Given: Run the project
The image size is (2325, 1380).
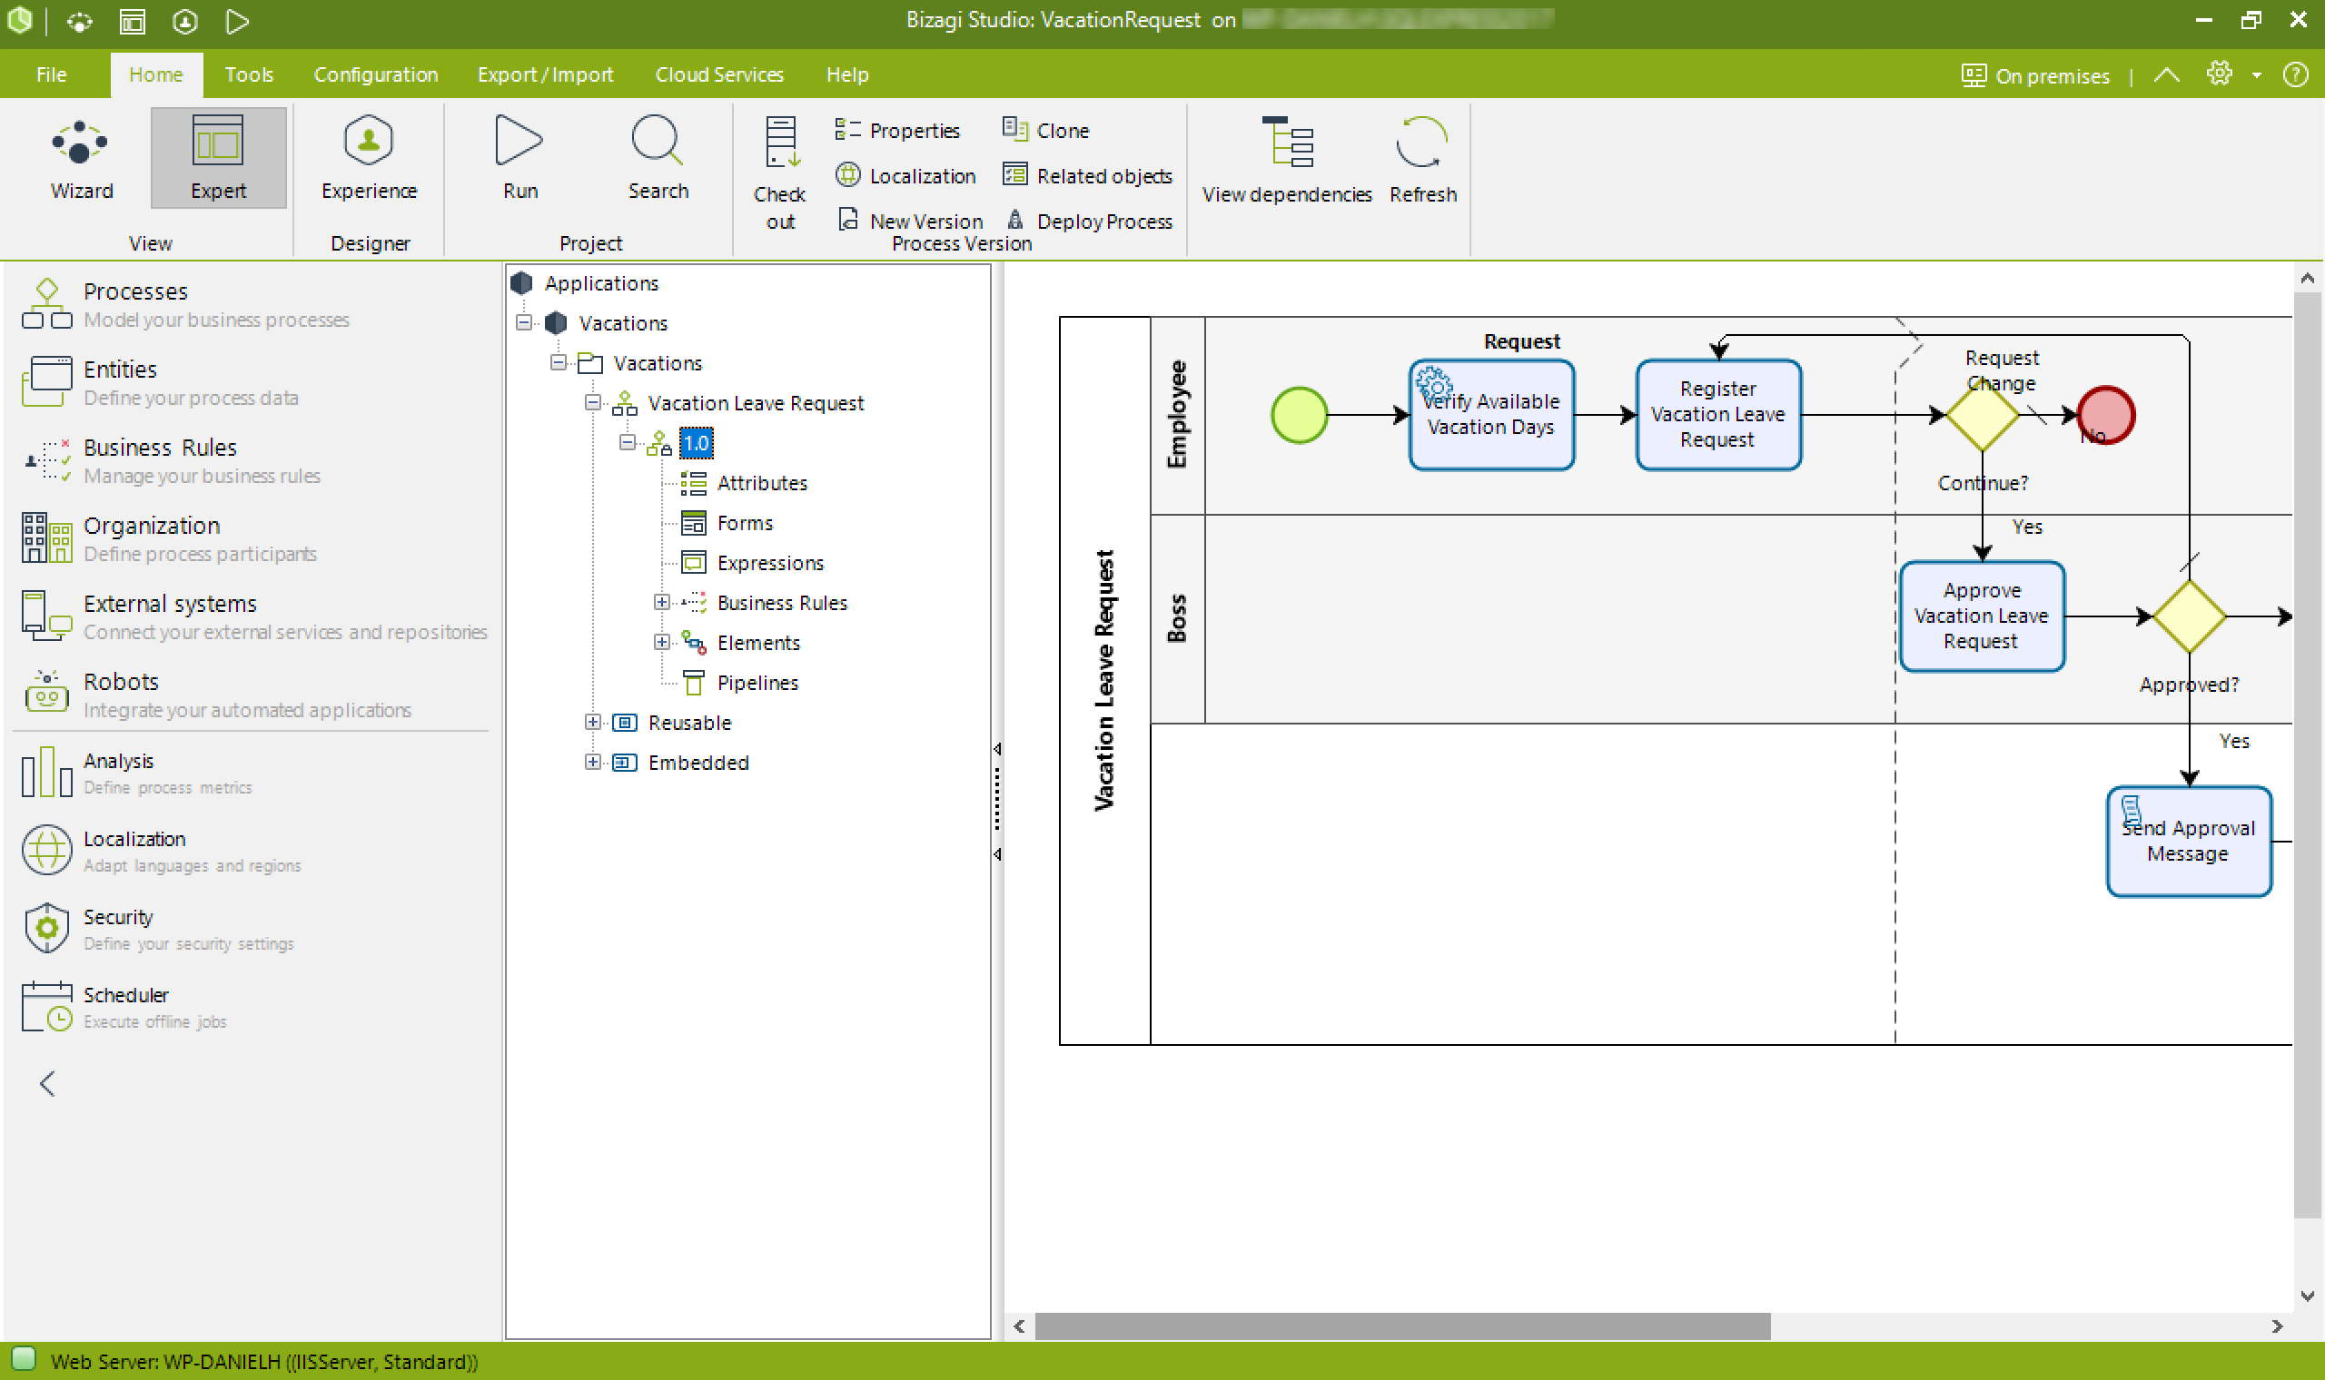Looking at the screenshot, I should pyautogui.click(x=519, y=158).
